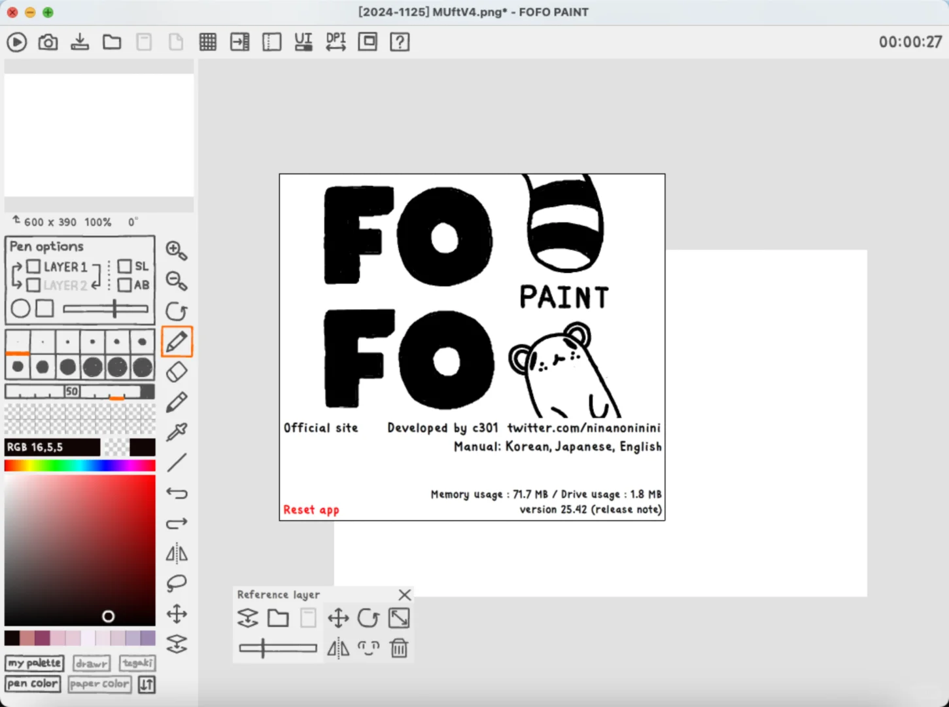949x707 pixels.
Task: Click the undo arrow
Action: (177, 493)
